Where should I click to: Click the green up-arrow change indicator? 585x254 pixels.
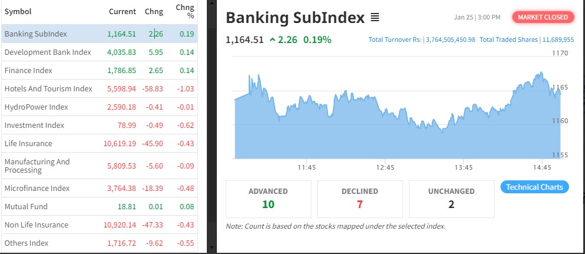tap(272, 40)
